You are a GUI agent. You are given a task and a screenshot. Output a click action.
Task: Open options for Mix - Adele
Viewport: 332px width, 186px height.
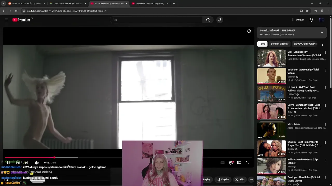click(325, 125)
